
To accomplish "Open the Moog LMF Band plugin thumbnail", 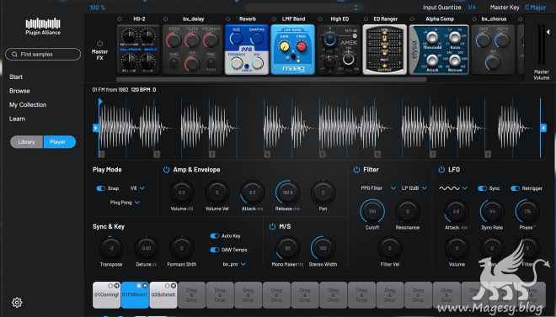I will (x=292, y=50).
